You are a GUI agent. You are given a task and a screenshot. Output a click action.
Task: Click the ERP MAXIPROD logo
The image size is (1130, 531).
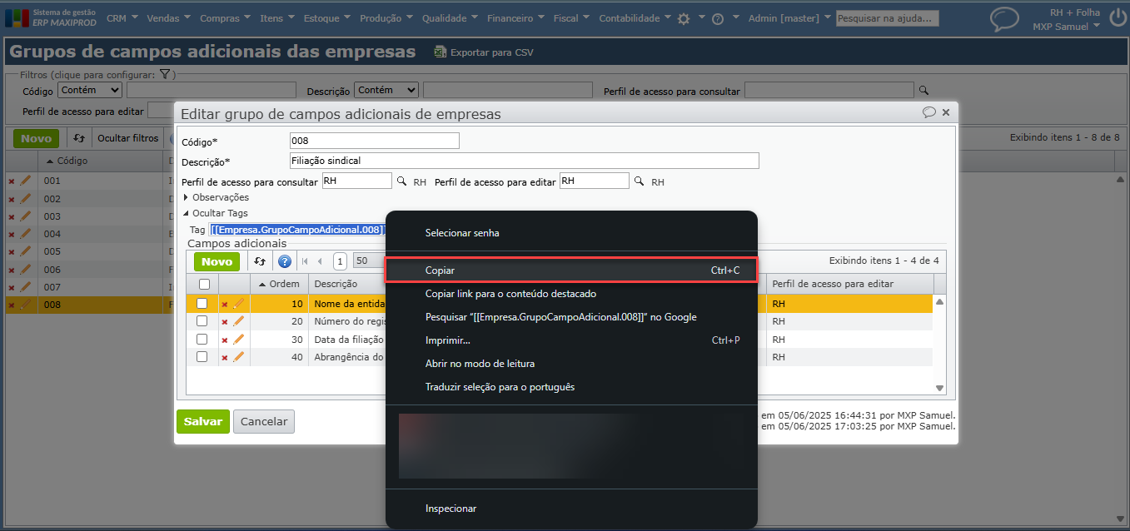pyautogui.click(x=52, y=17)
